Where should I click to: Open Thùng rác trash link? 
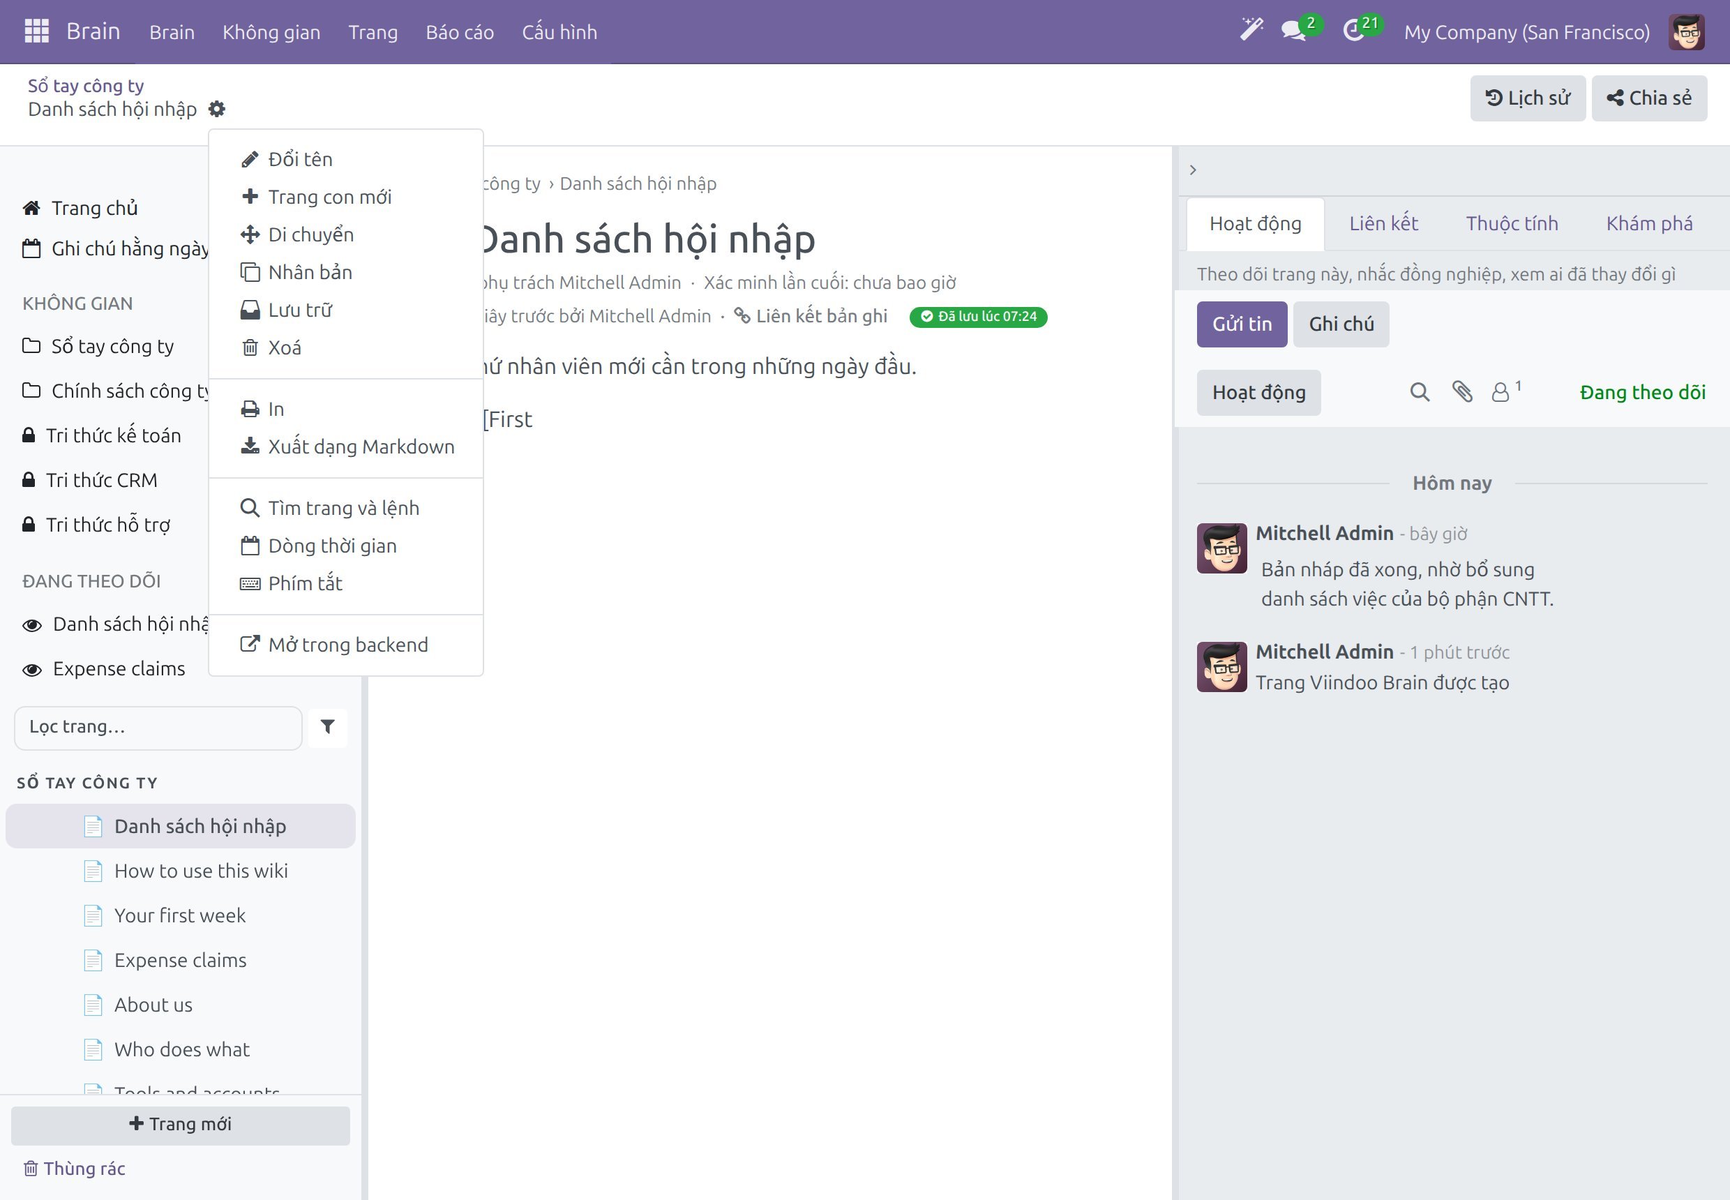[74, 1169]
